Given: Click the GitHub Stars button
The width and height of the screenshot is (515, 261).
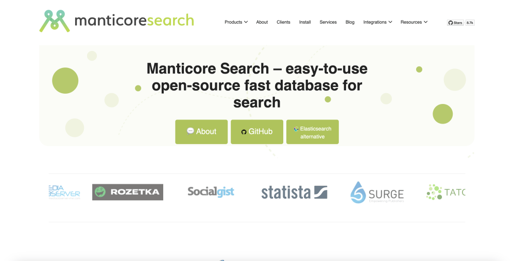Looking at the screenshot, I should (455, 23).
